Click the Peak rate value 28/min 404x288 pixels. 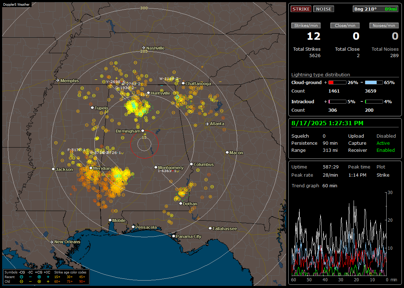(331, 175)
